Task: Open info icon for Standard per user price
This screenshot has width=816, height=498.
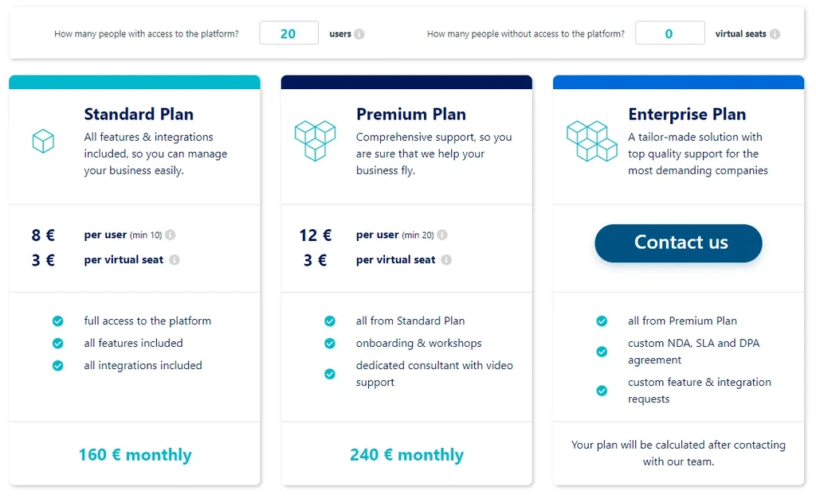Action: tap(171, 235)
